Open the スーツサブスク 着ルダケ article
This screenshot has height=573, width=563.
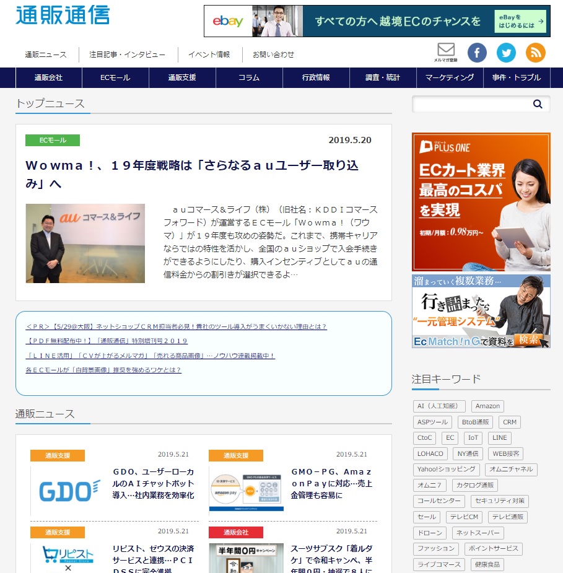click(x=331, y=559)
